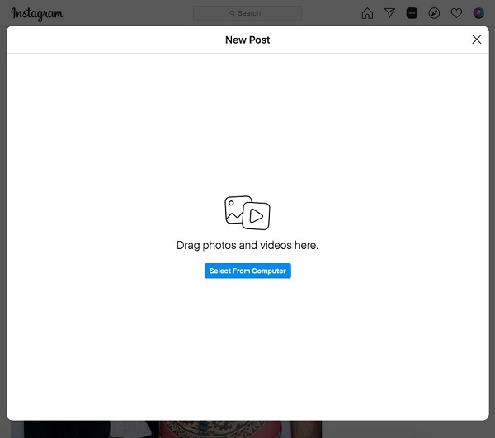Click the magnifier icon in search bar

tap(233, 13)
